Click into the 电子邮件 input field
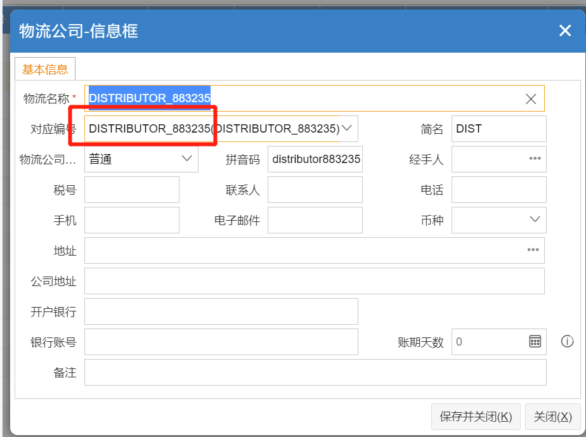Image resolution: width=586 pixels, height=437 pixels. (x=315, y=220)
